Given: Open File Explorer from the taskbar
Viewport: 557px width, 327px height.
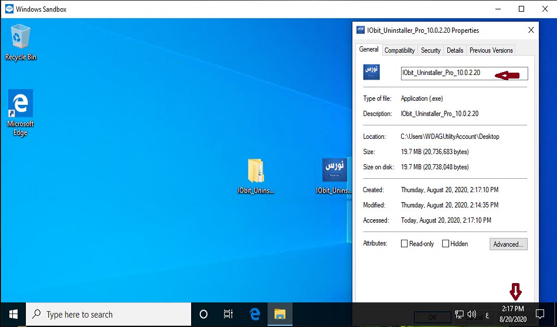Looking at the screenshot, I should click(x=280, y=314).
